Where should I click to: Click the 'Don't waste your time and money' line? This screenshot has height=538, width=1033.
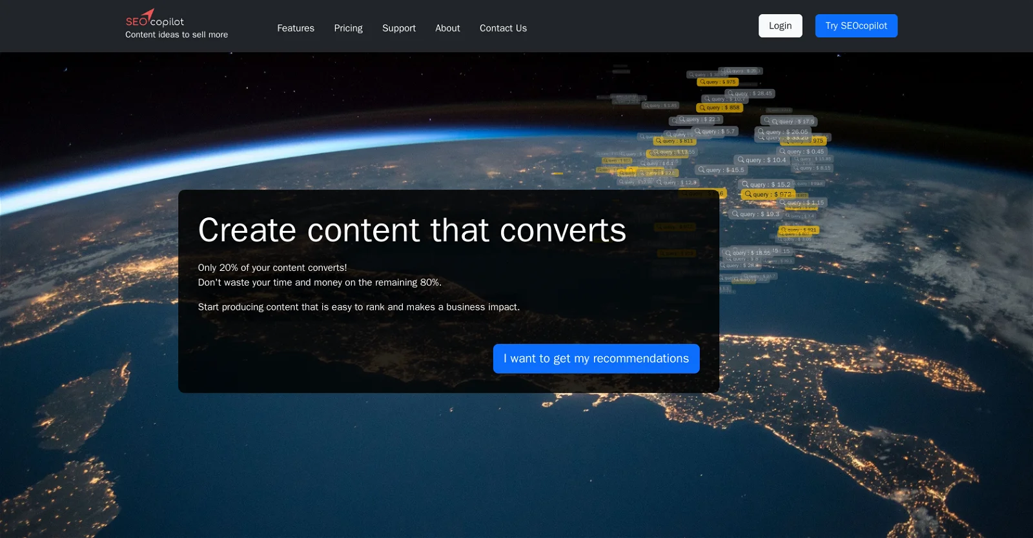pyautogui.click(x=320, y=283)
